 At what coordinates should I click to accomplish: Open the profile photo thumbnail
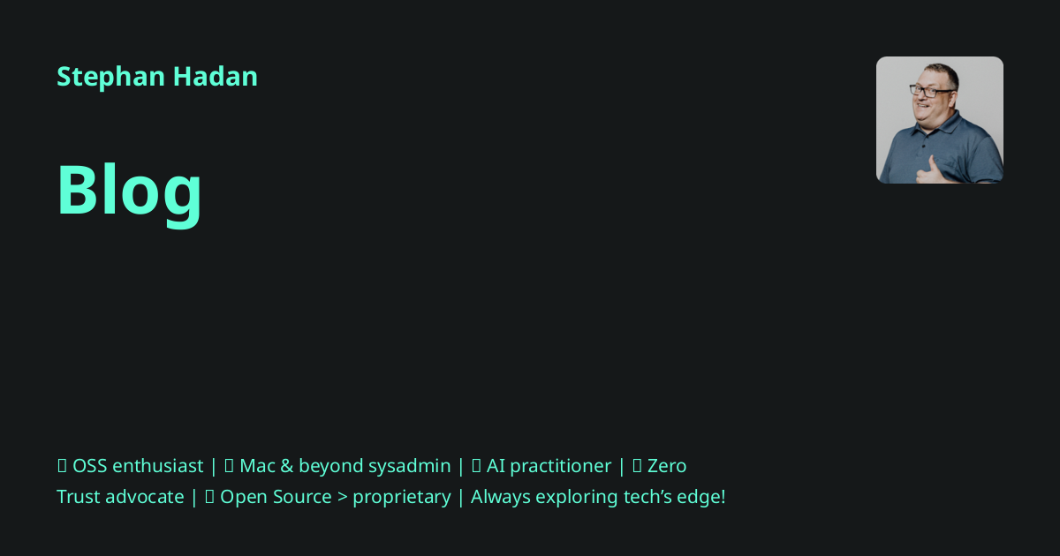coord(940,120)
